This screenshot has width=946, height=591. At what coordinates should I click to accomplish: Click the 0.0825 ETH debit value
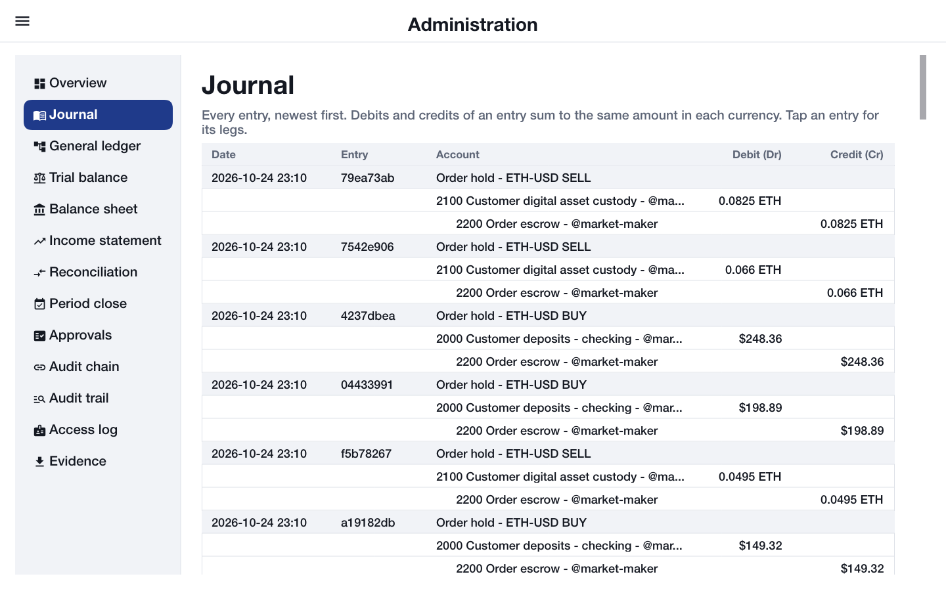click(750, 201)
